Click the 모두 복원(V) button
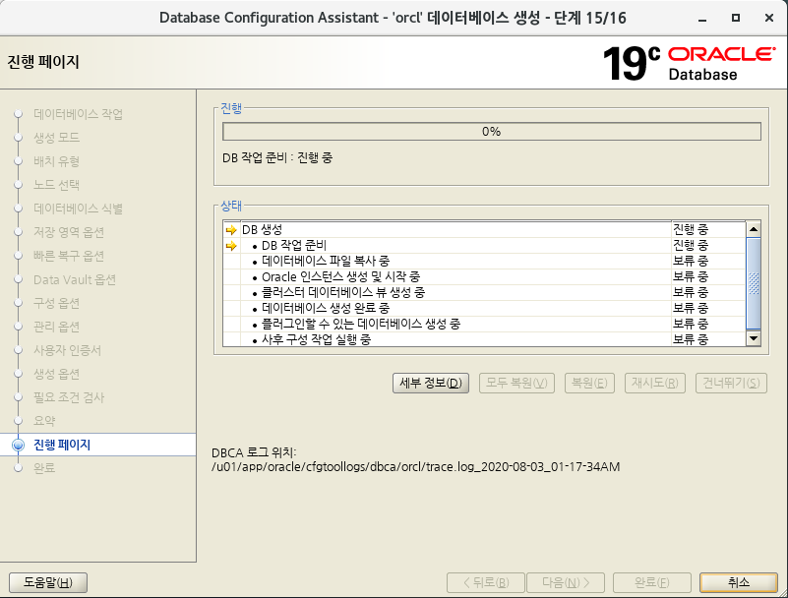Screen dimensions: 788x598 click(516, 384)
